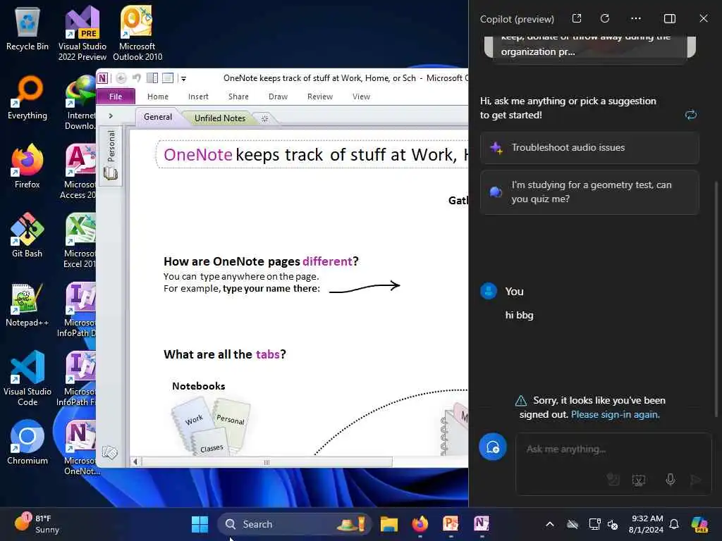
Task: Click the 'type your name there' text
Action: (x=271, y=288)
